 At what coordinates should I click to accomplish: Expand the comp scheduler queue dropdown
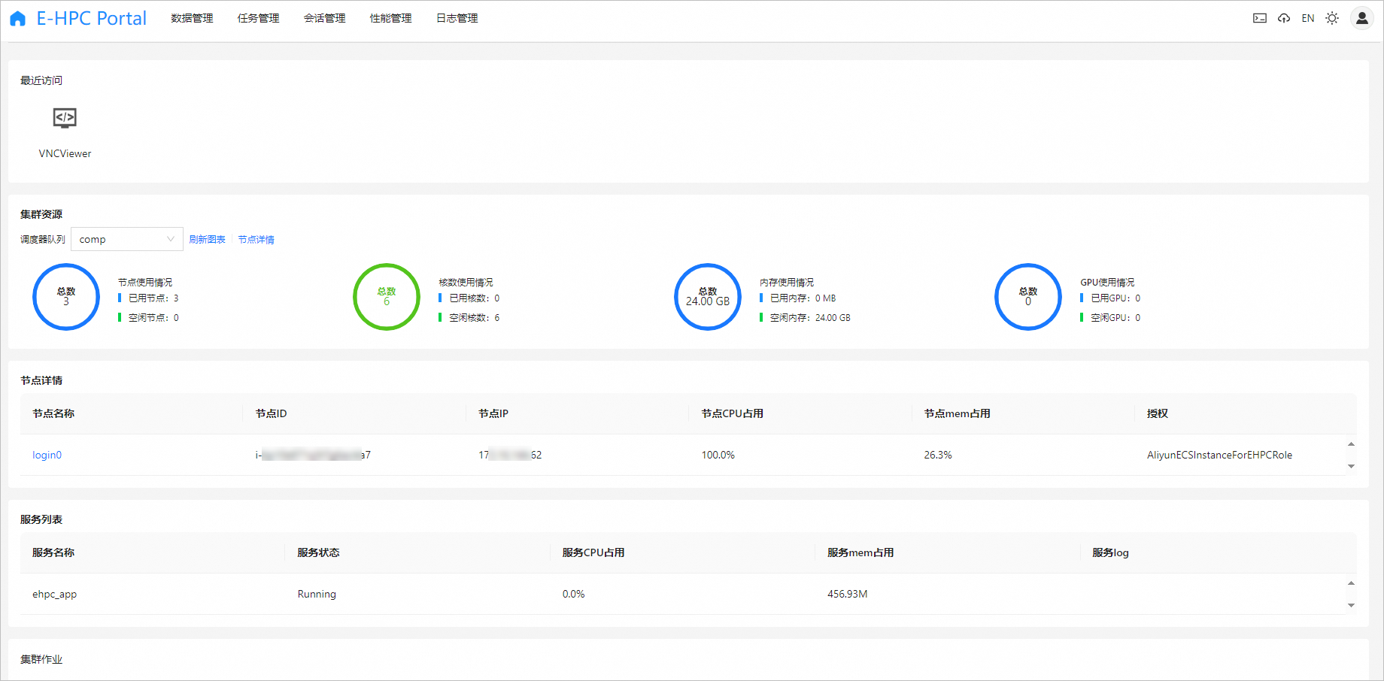[x=127, y=239]
